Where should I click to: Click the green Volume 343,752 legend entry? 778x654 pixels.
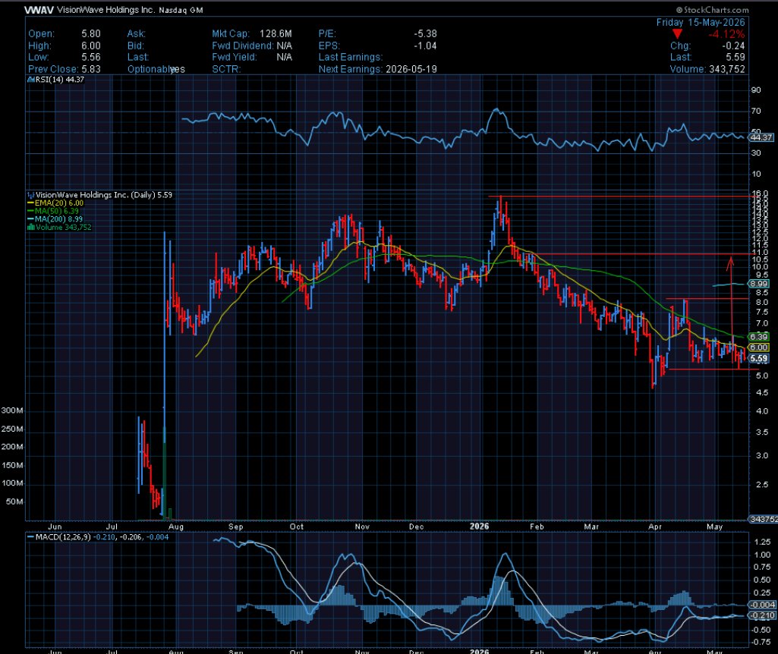click(x=59, y=227)
